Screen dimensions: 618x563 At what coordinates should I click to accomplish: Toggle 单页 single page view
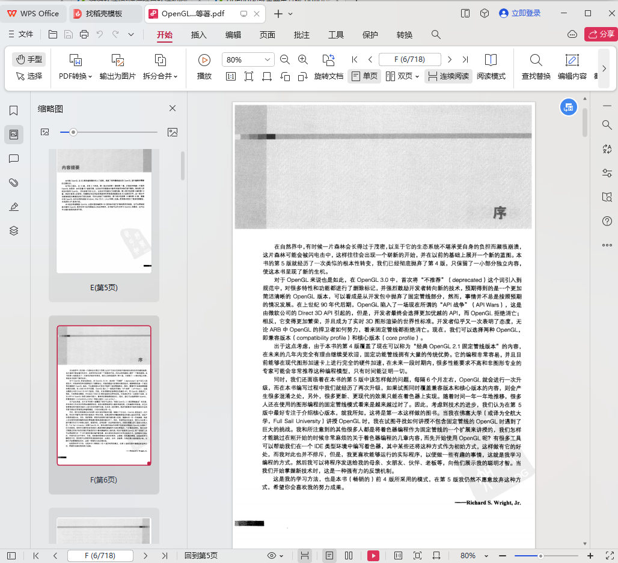(364, 76)
